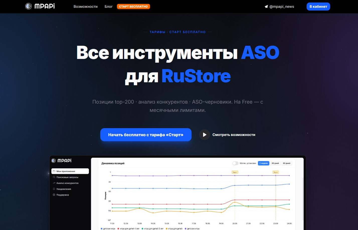The width and height of the screenshot is (358, 230).
Task: Click «Начать бесплатно с тарифа «Старт»»
Action: pos(146,135)
